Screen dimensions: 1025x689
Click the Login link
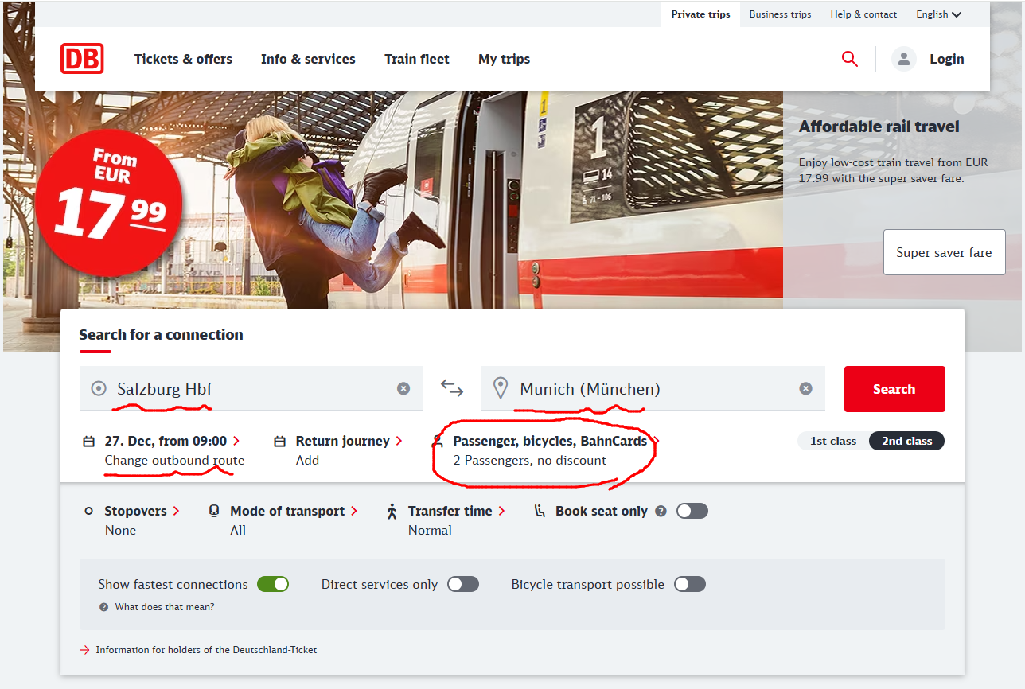946,59
